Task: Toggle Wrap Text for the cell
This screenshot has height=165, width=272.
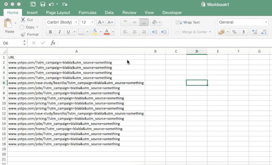Action: (x=188, y=22)
